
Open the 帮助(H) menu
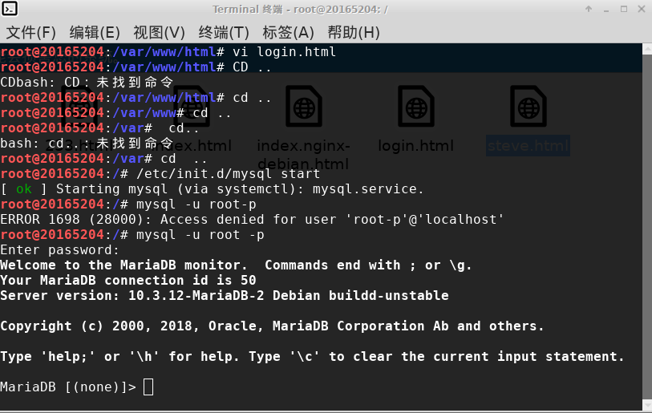(354, 32)
